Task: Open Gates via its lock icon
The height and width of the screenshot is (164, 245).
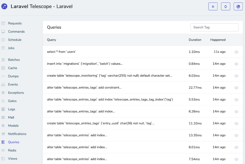Action: [x=3, y=101]
